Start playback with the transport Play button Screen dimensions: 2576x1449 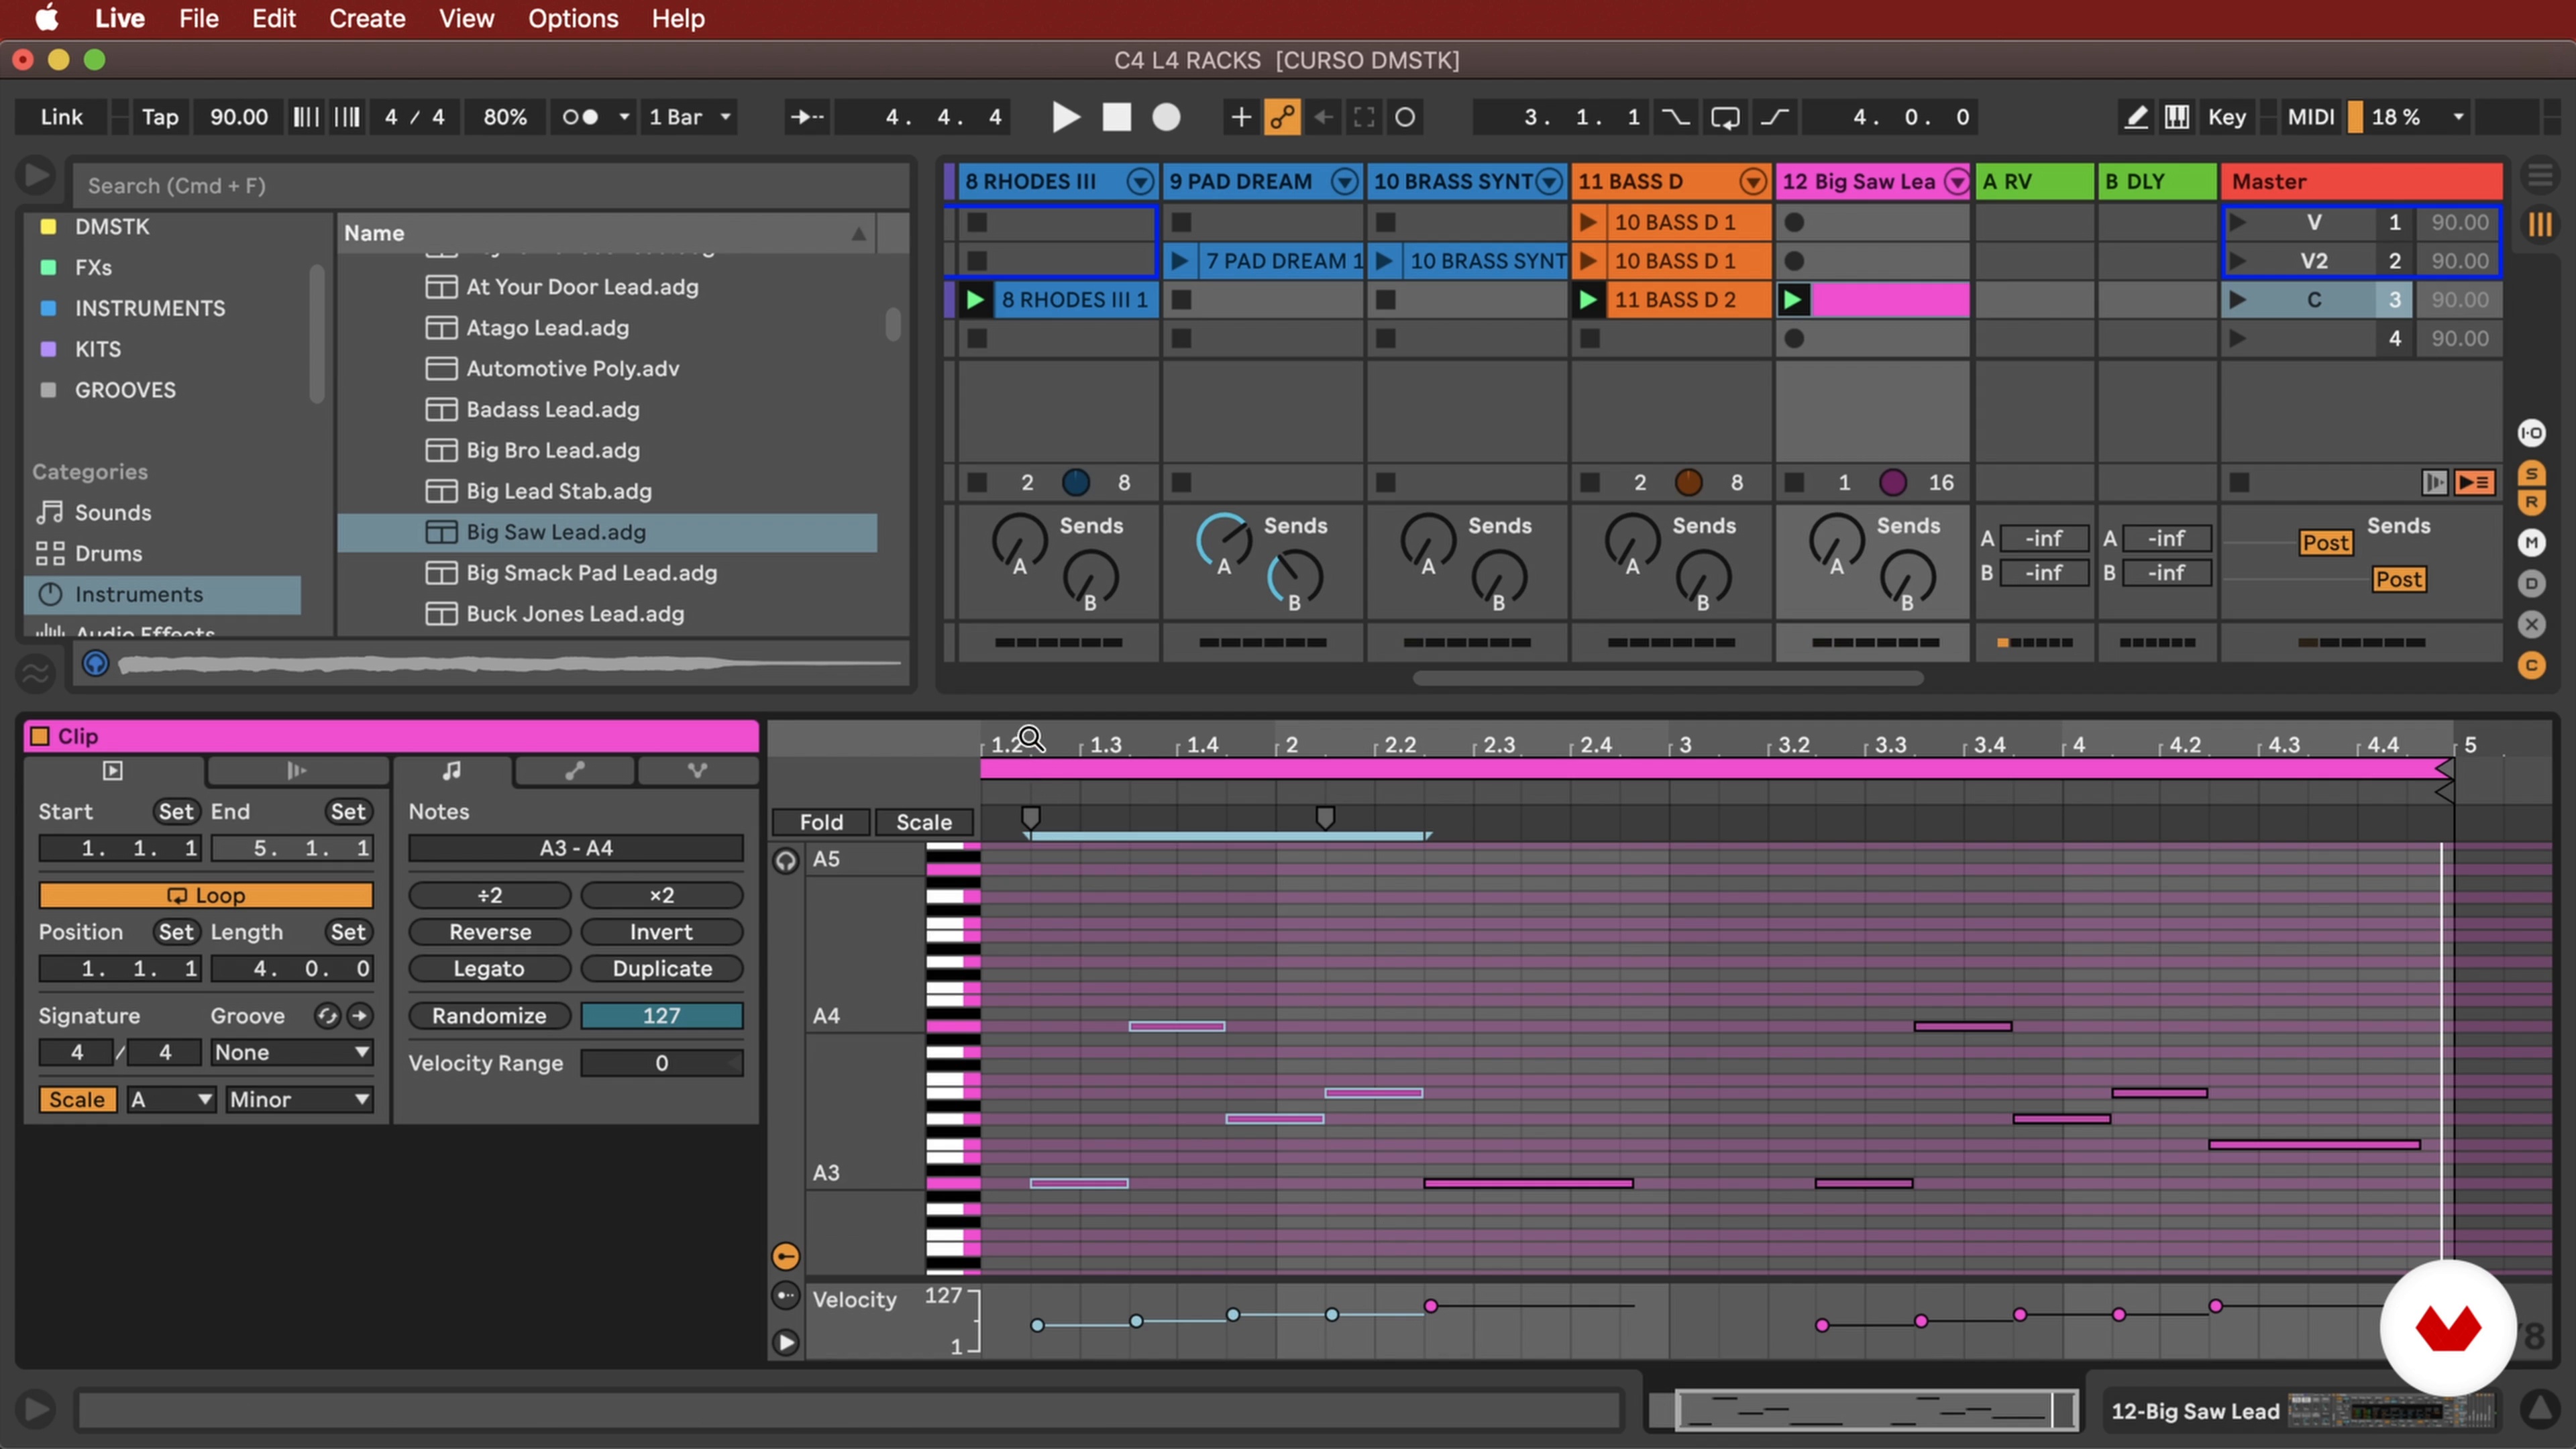pyautogui.click(x=1066, y=117)
